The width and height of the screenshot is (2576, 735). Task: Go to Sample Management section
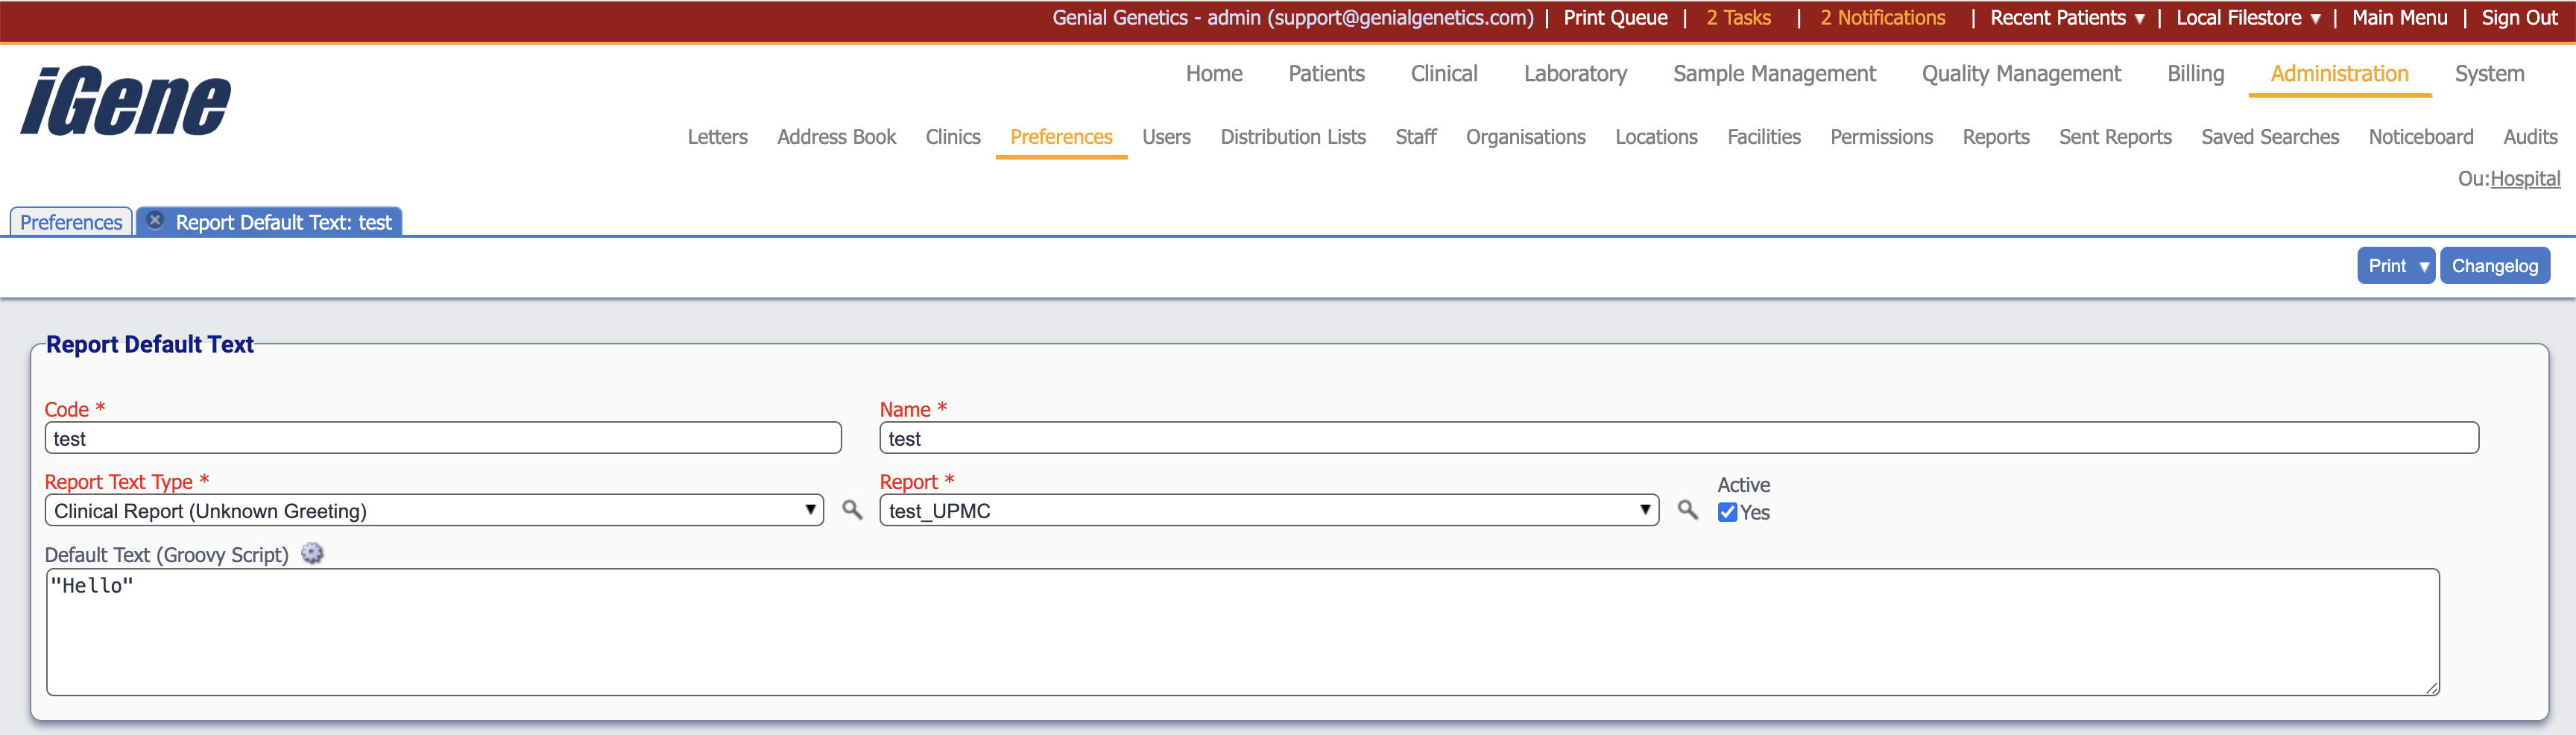1774,74
